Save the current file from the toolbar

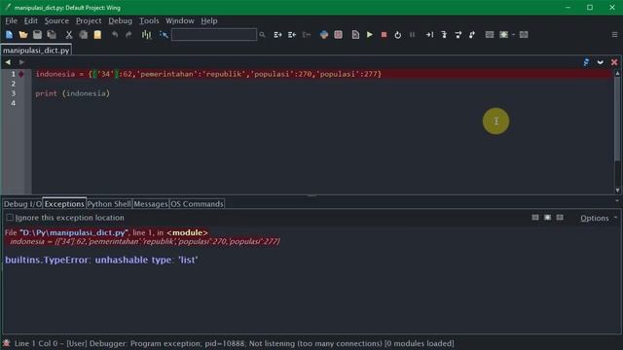[x=37, y=35]
